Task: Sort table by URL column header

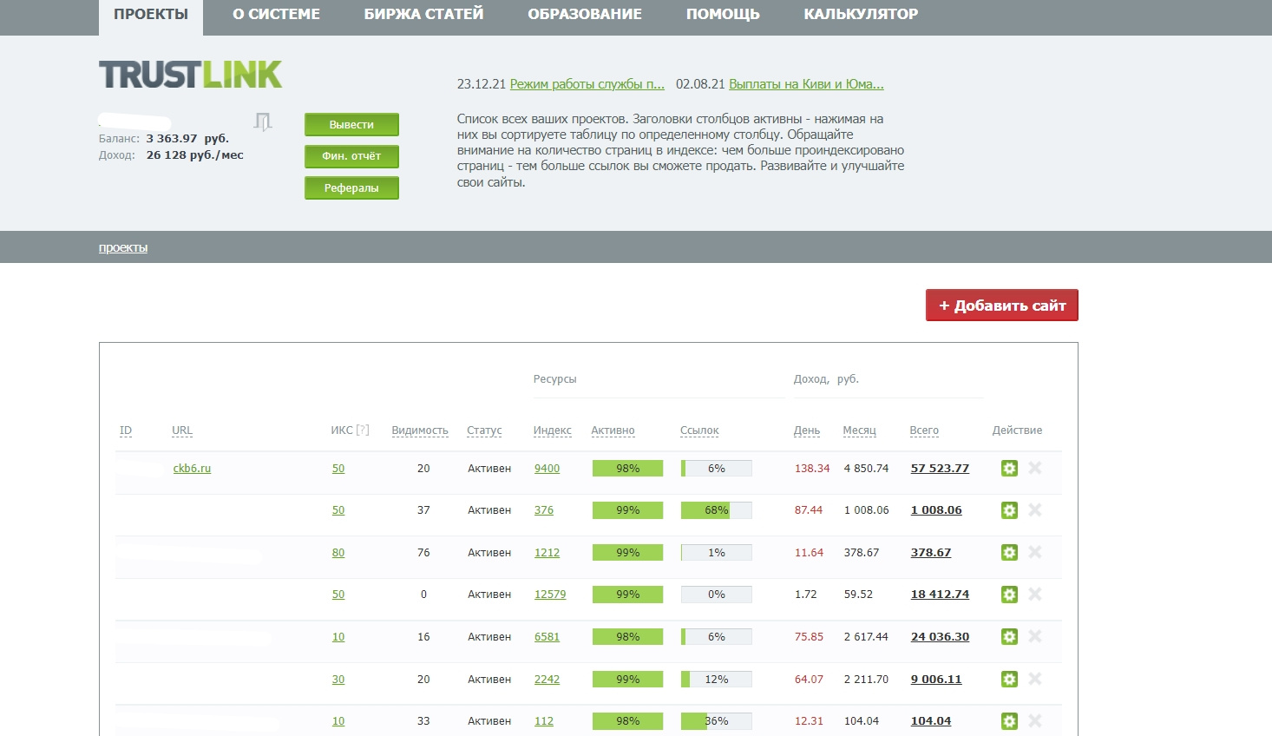Action: point(182,430)
